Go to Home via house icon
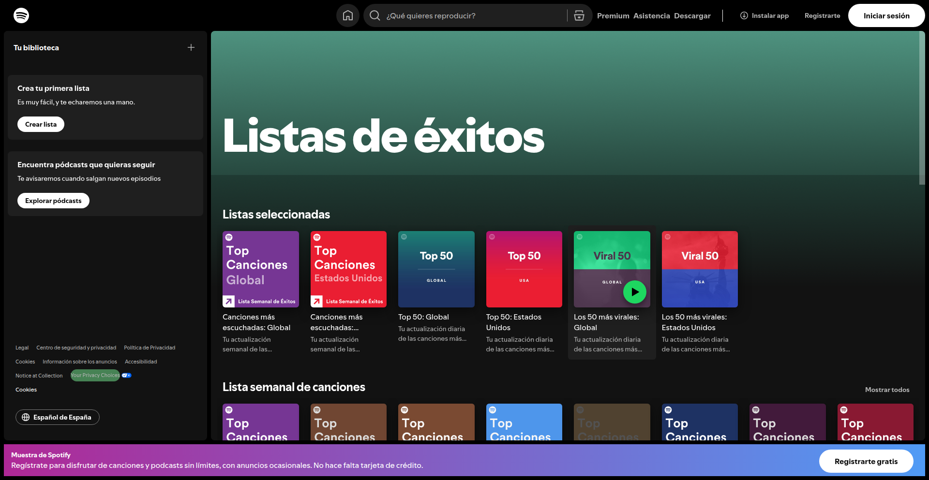Image resolution: width=929 pixels, height=480 pixels. 347,15
